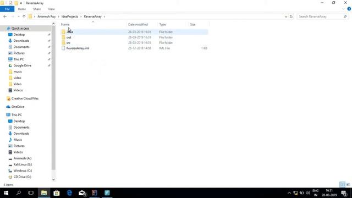Open Creative Cloud Files
Image resolution: width=352 pixels, height=198 pixels.
point(25,98)
